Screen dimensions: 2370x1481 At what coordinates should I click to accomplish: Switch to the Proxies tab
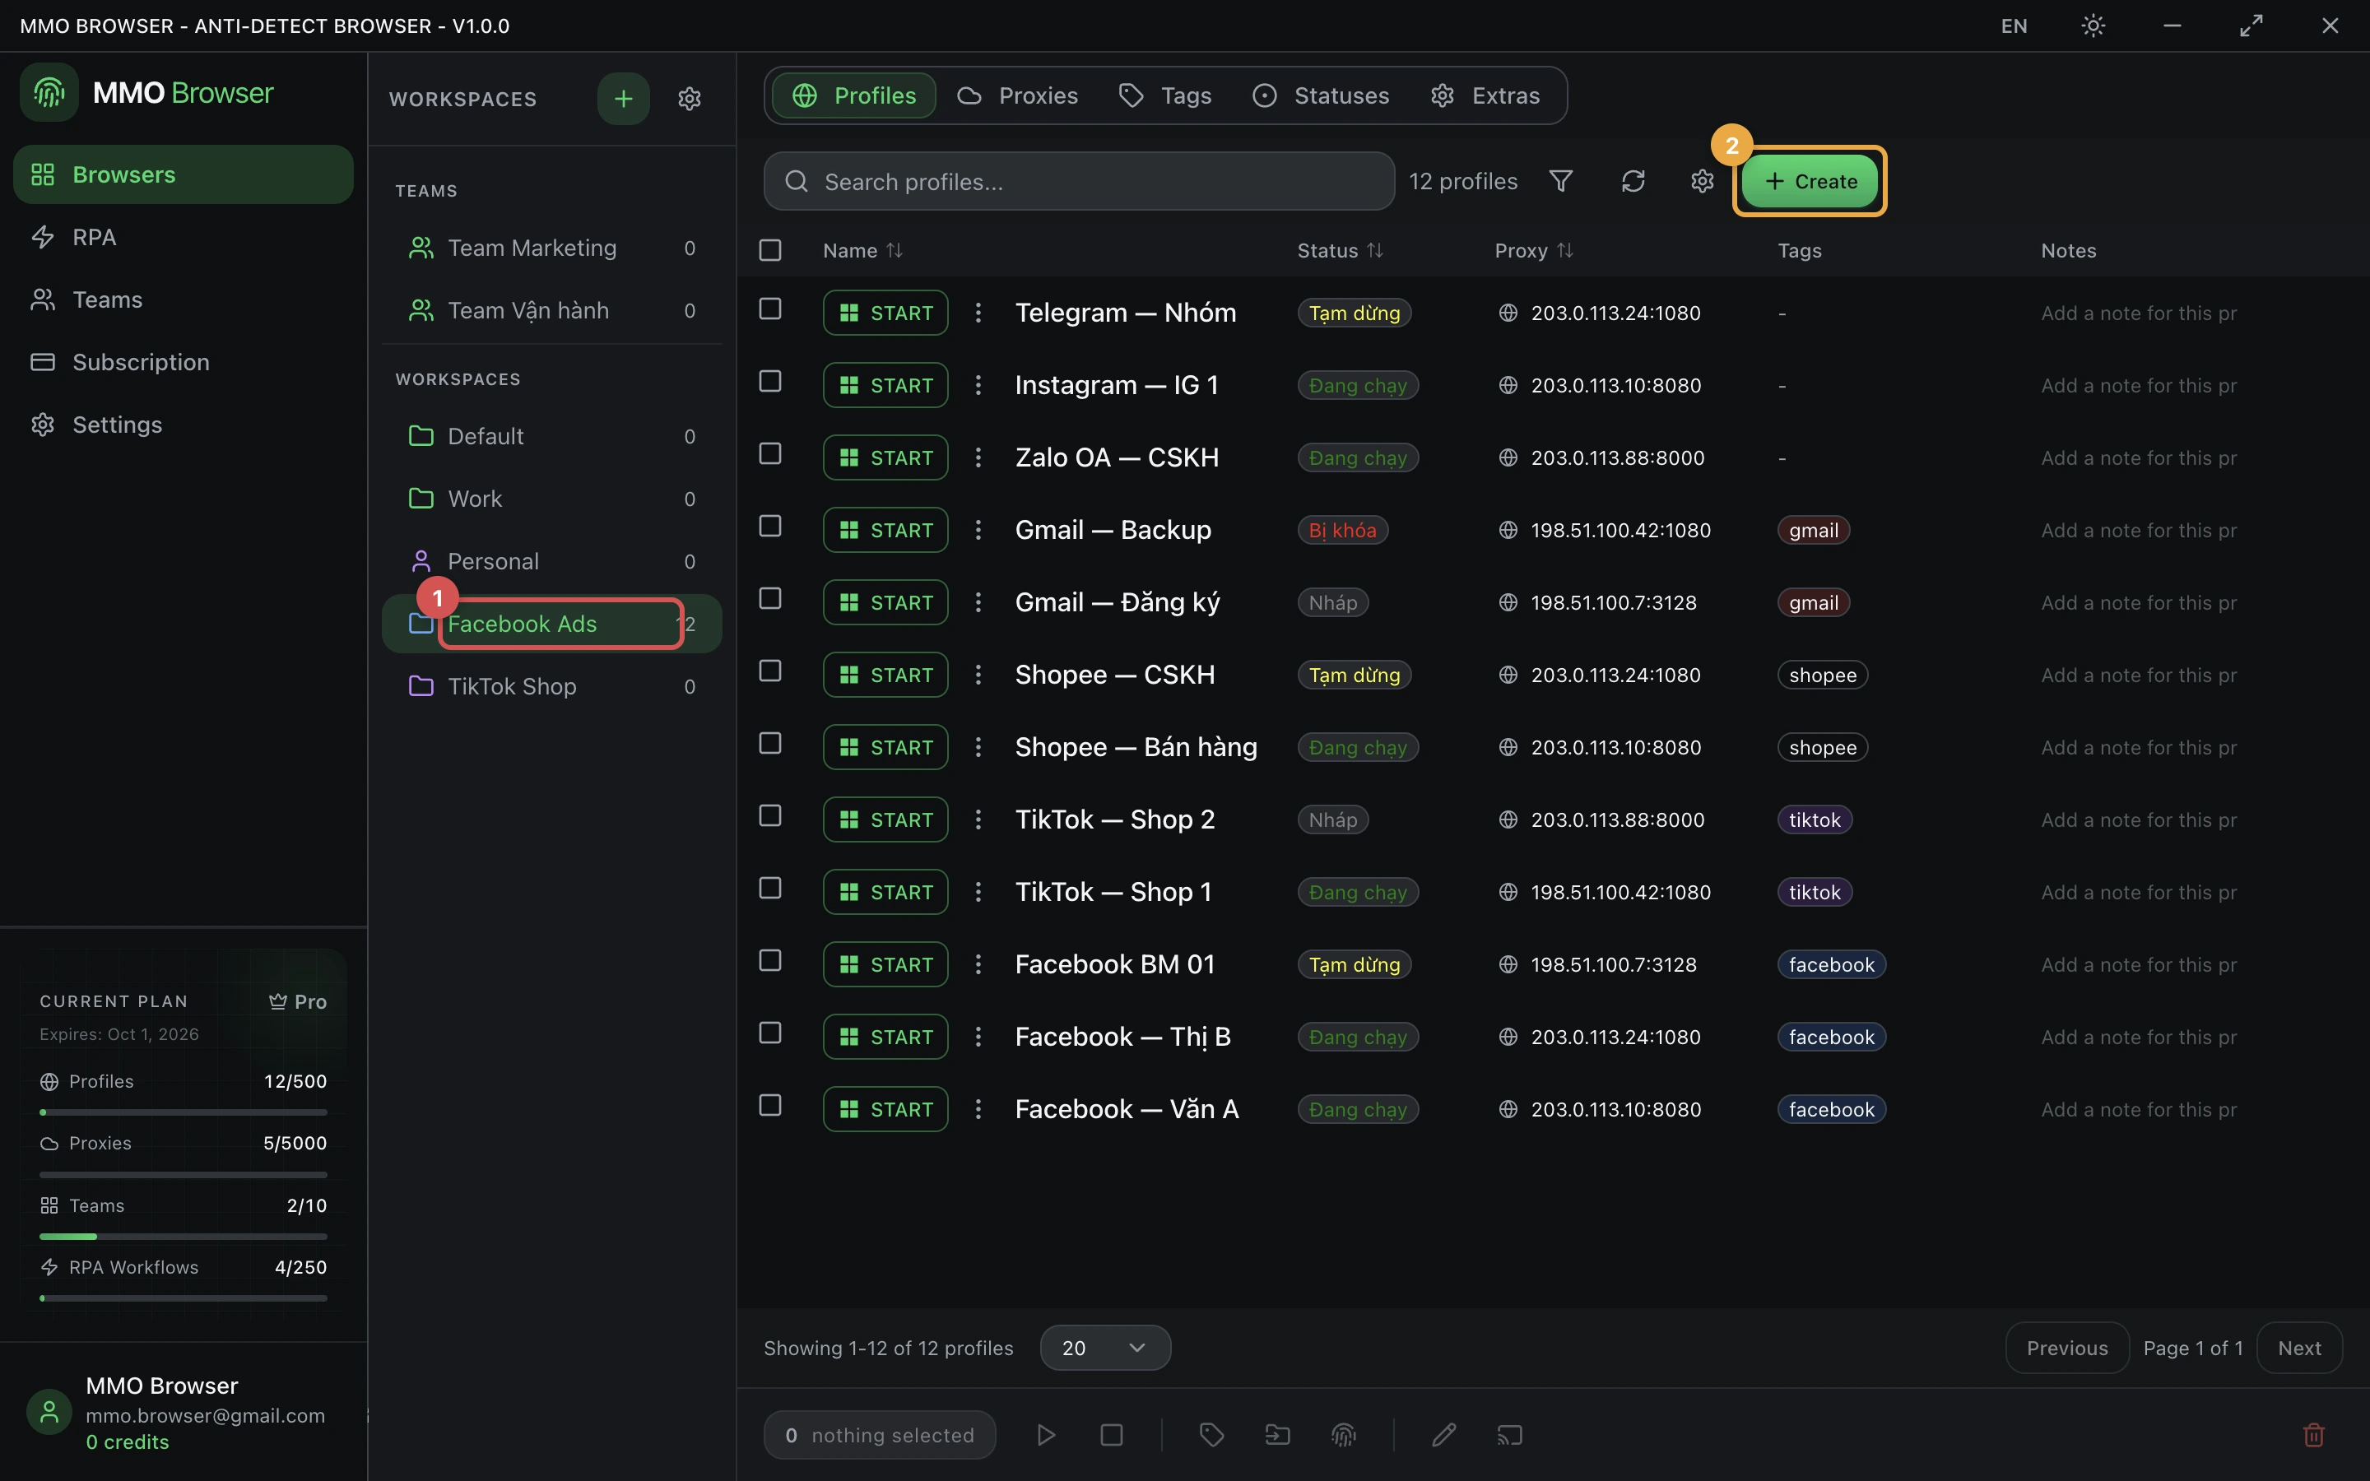pos(1019,95)
